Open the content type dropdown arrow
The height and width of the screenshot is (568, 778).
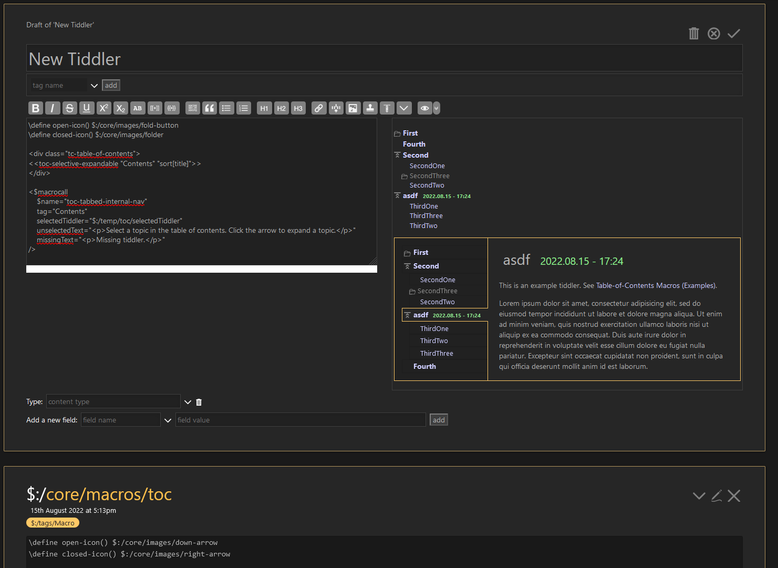click(188, 402)
